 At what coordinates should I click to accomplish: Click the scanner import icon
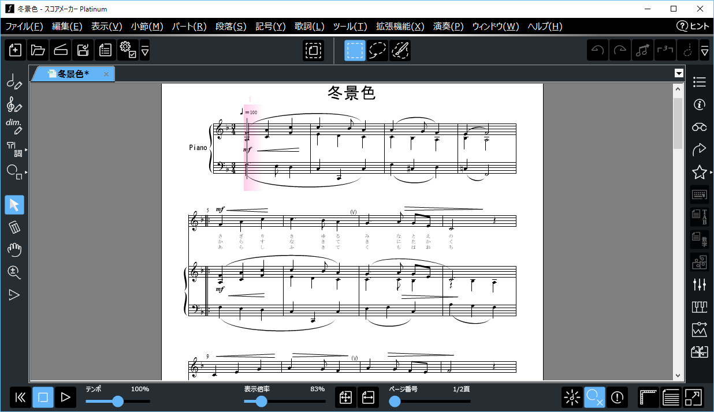tap(61, 50)
